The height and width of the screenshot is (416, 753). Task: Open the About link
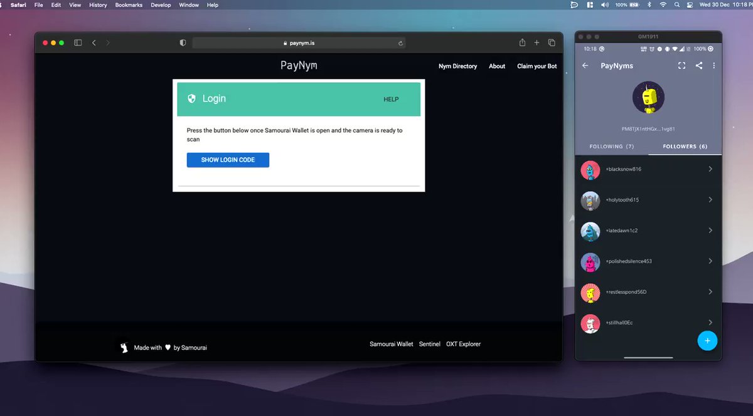[497, 66]
